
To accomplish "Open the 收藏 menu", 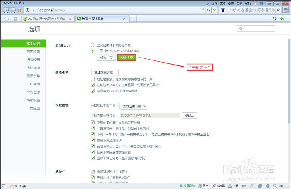I will tap(231, 3).
